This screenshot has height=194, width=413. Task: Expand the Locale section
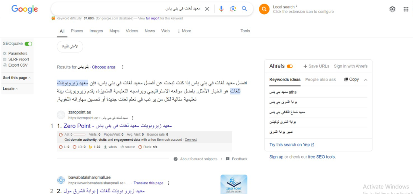[10, 89]
